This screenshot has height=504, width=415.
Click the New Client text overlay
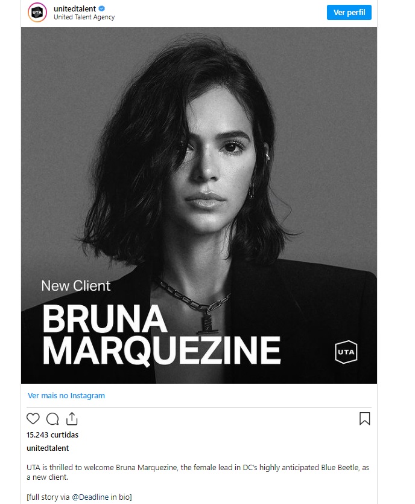75,286
